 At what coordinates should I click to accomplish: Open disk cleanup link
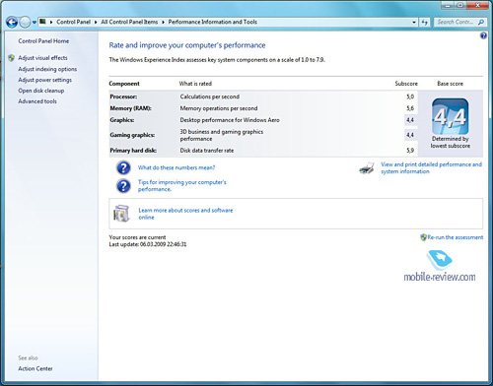coord(41,91)
